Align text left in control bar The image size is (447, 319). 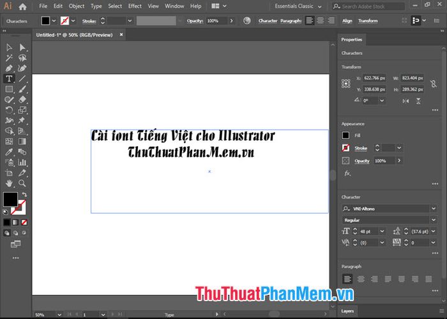[x=310, y=20]
